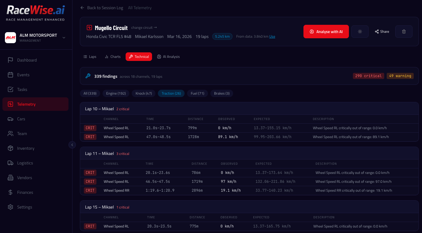Open Finances dollar icon in sidebar

pos(10,192)
